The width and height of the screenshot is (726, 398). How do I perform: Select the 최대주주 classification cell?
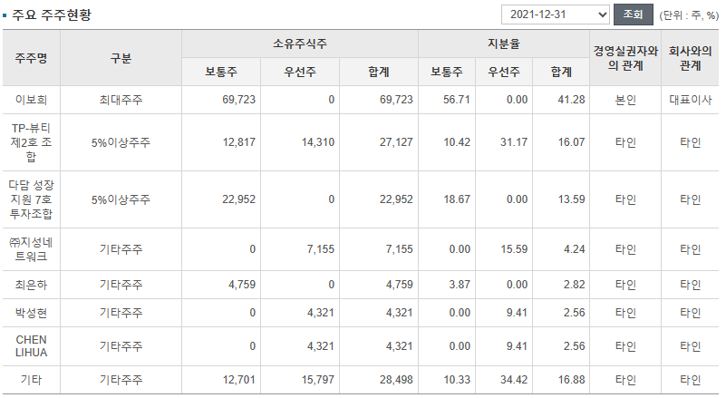pos(121,100)
